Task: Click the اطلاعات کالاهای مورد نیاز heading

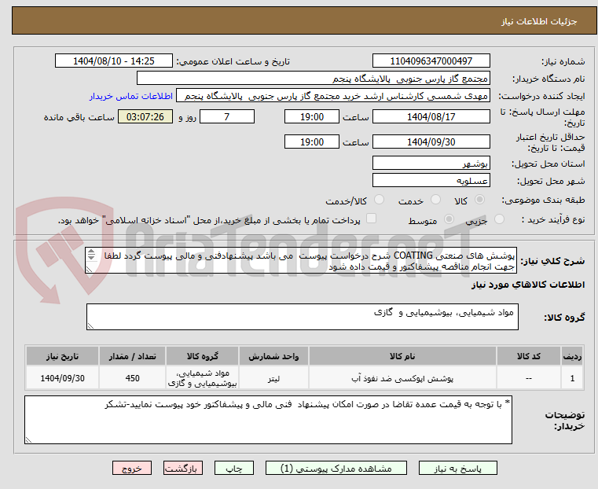Action: [528, 285]
